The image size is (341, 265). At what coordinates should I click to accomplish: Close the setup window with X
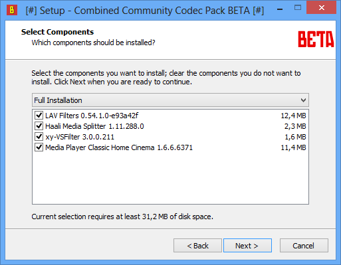tap(322, 8)
